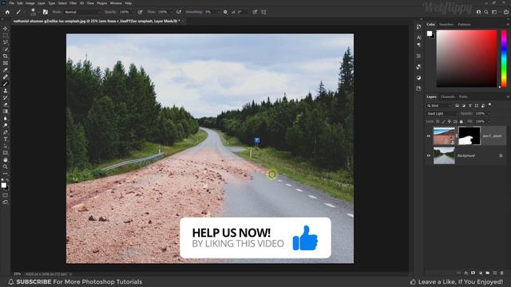Select the Brush tool in toolbar
Screen dimensions: 511x287
[x=6, y=84]
